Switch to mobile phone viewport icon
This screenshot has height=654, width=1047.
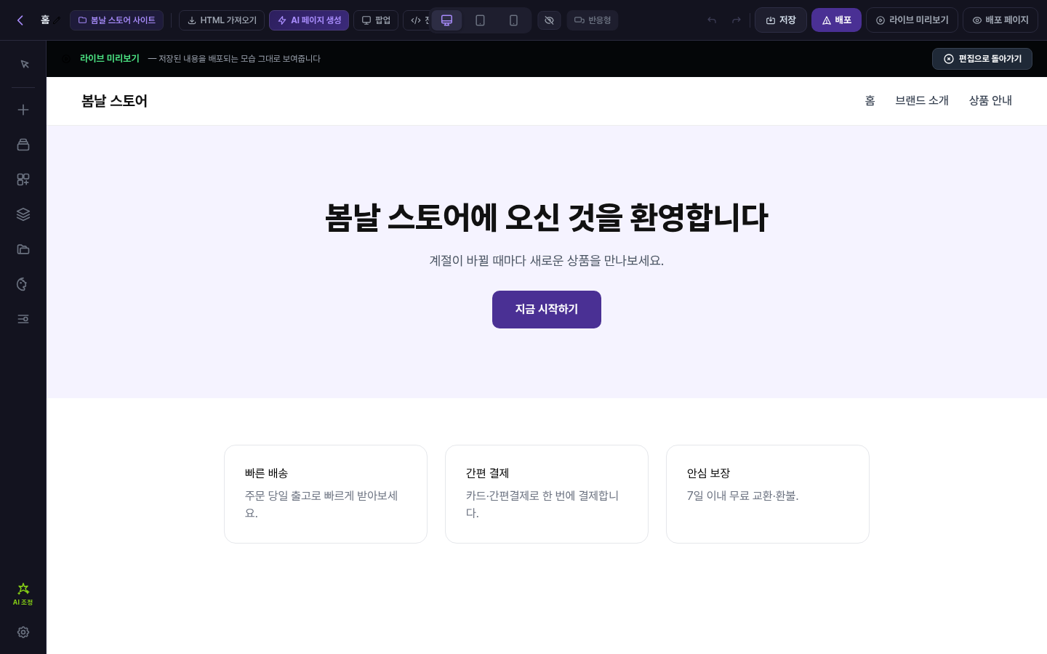pos(513,20)
